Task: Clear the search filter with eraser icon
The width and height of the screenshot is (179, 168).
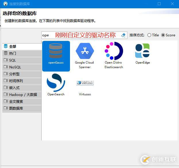Action: (x=123, y=35)
